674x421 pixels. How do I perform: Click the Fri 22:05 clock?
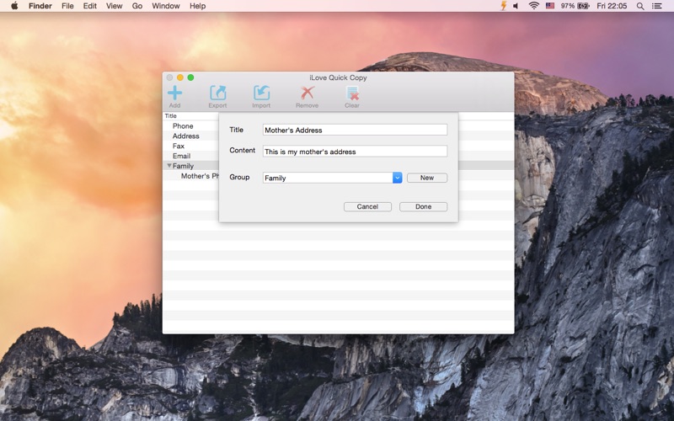612,6
